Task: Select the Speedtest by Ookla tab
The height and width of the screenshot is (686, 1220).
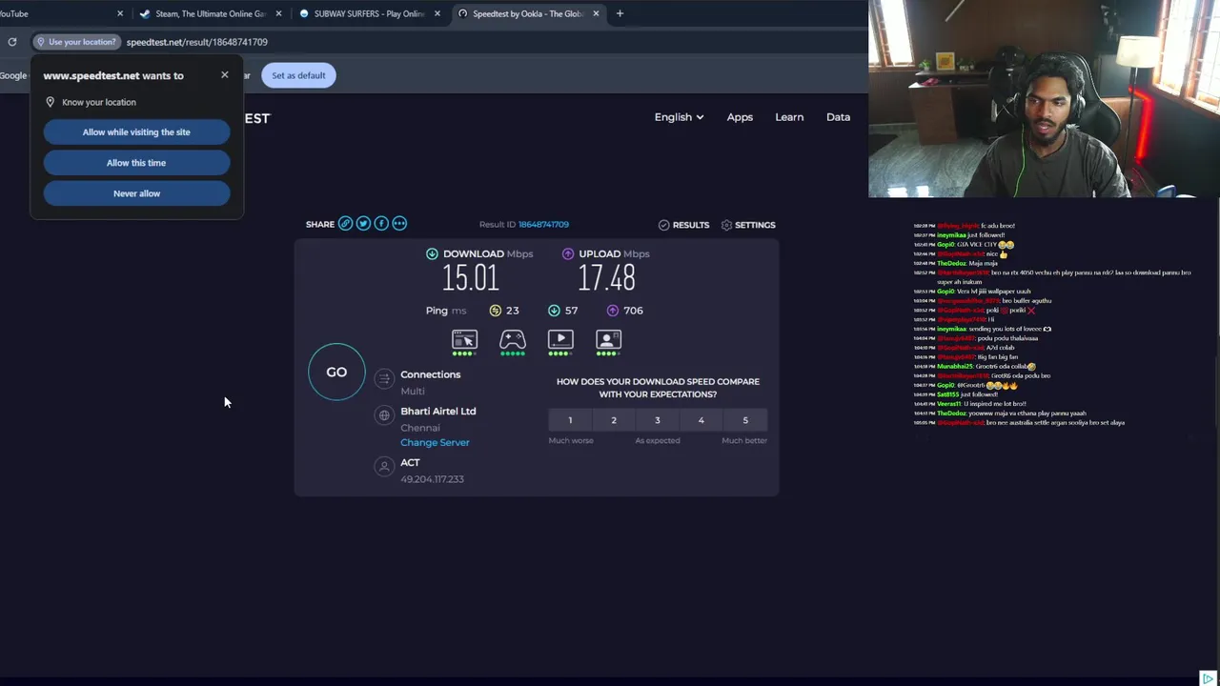Action: [x=528, y=13]
